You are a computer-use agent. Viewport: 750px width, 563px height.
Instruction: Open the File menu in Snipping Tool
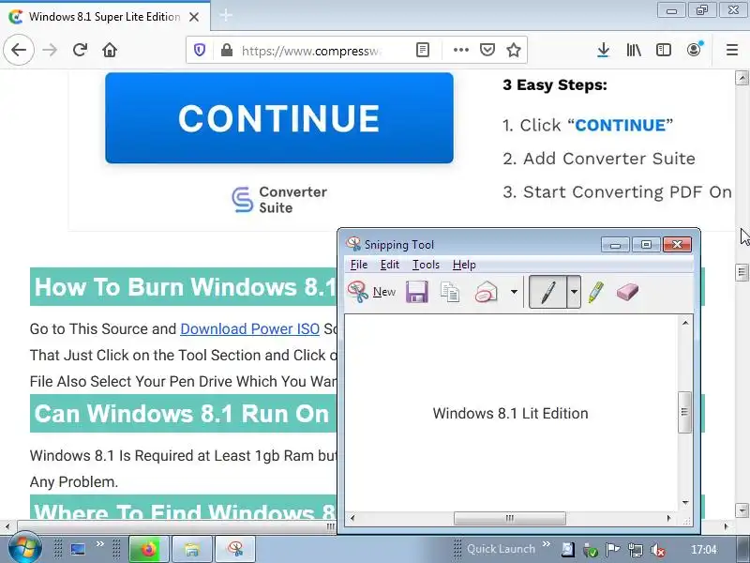click(x=359, y=265)
